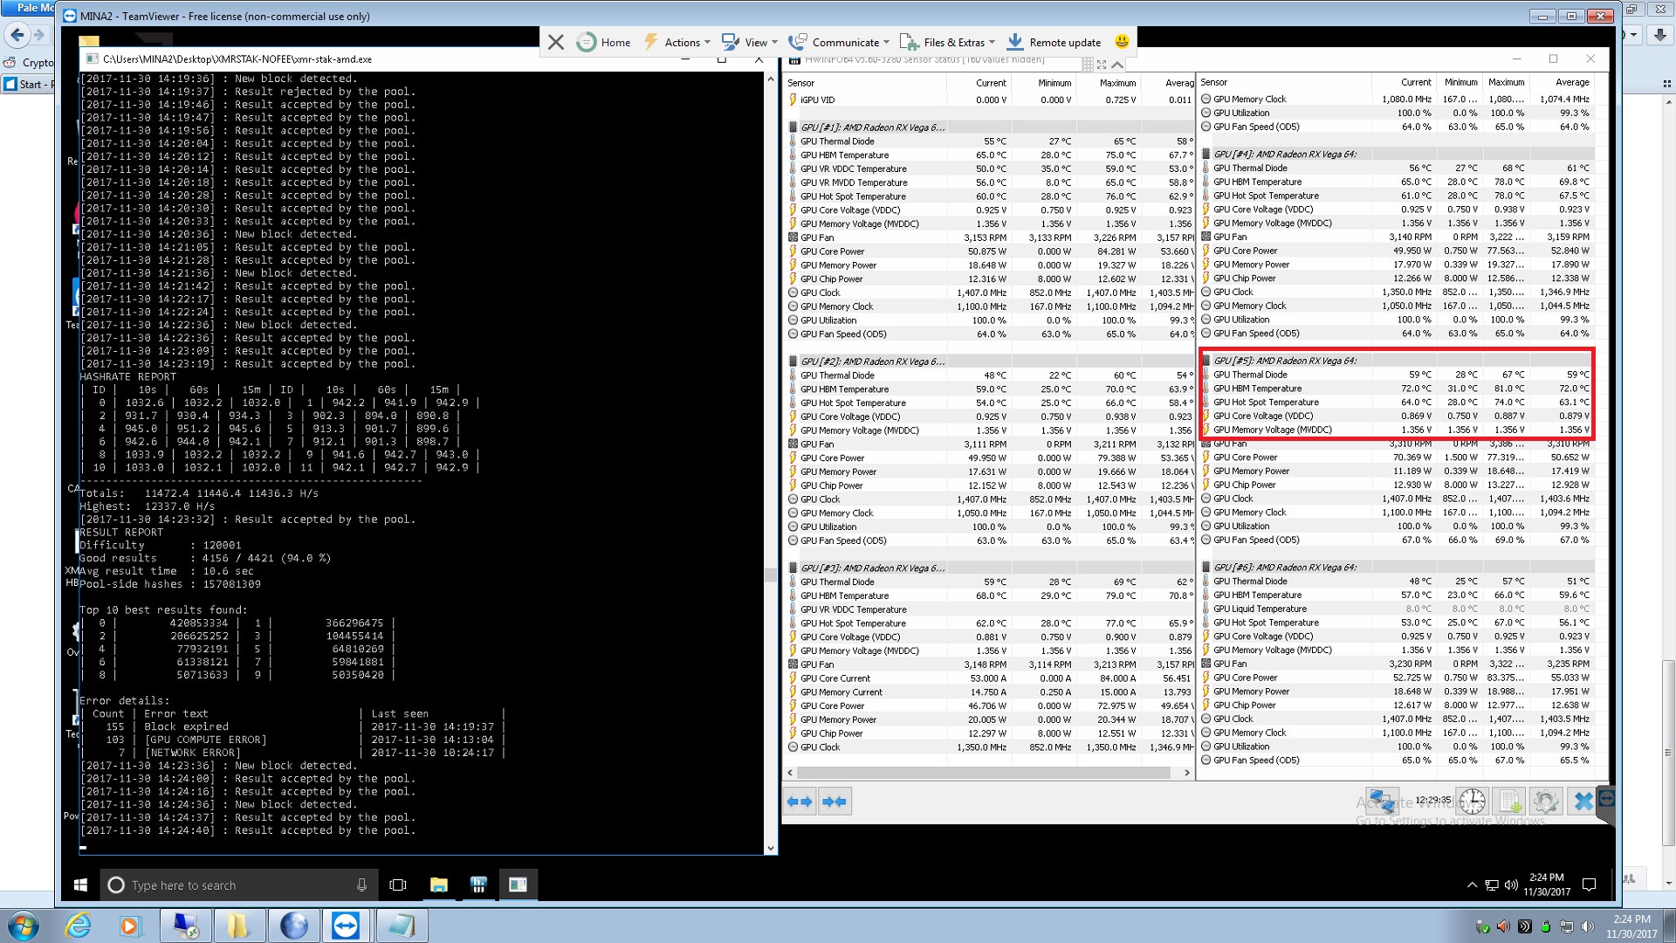Viewport: 1676px width, 943px height.
Task: Open the Actions menu in TeamViewer
Action: point(677,42)
